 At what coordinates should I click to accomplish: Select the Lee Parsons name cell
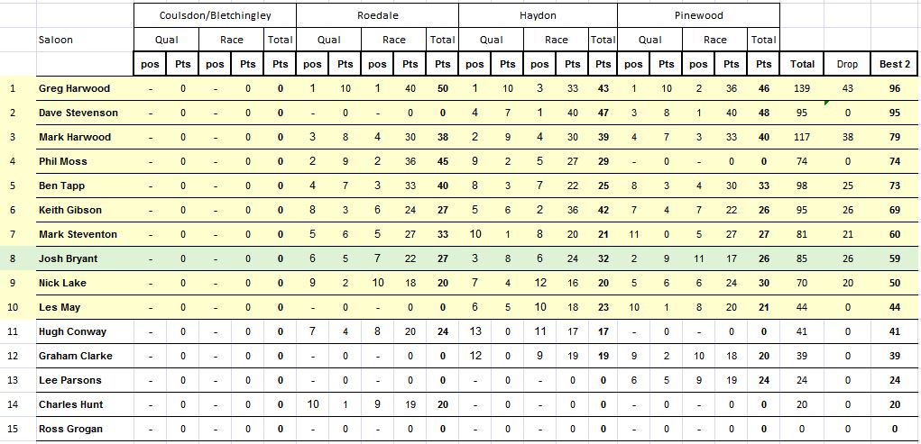pyautogui.click(x=69, y=380)
